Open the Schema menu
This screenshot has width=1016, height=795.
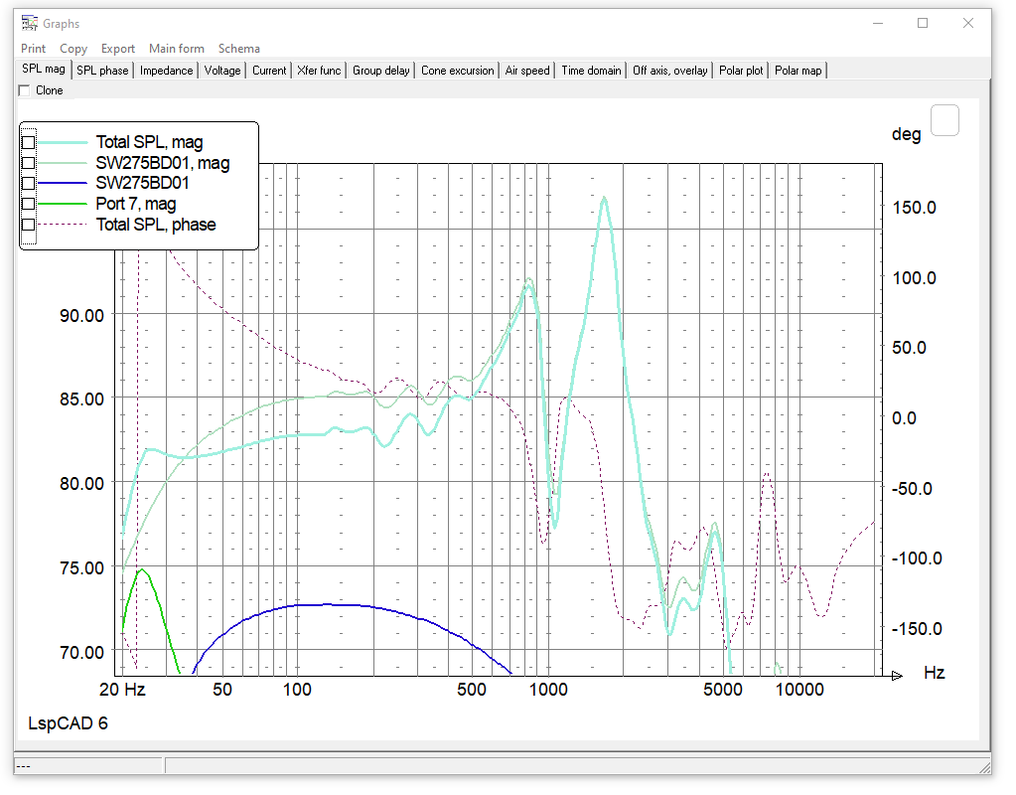tap(238, 48)
